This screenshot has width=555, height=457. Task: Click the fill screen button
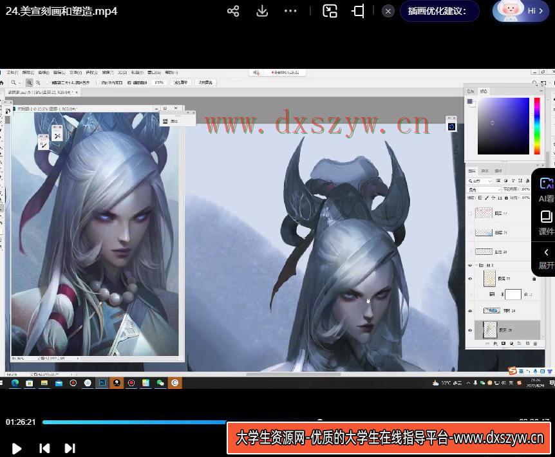click(205, 82)
